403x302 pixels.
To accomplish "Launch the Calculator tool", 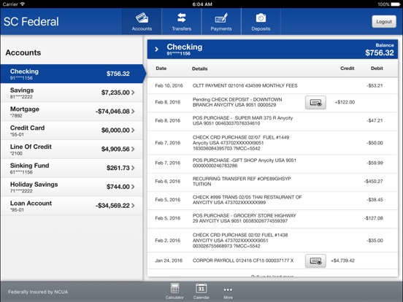I will (x=174, y=288).
